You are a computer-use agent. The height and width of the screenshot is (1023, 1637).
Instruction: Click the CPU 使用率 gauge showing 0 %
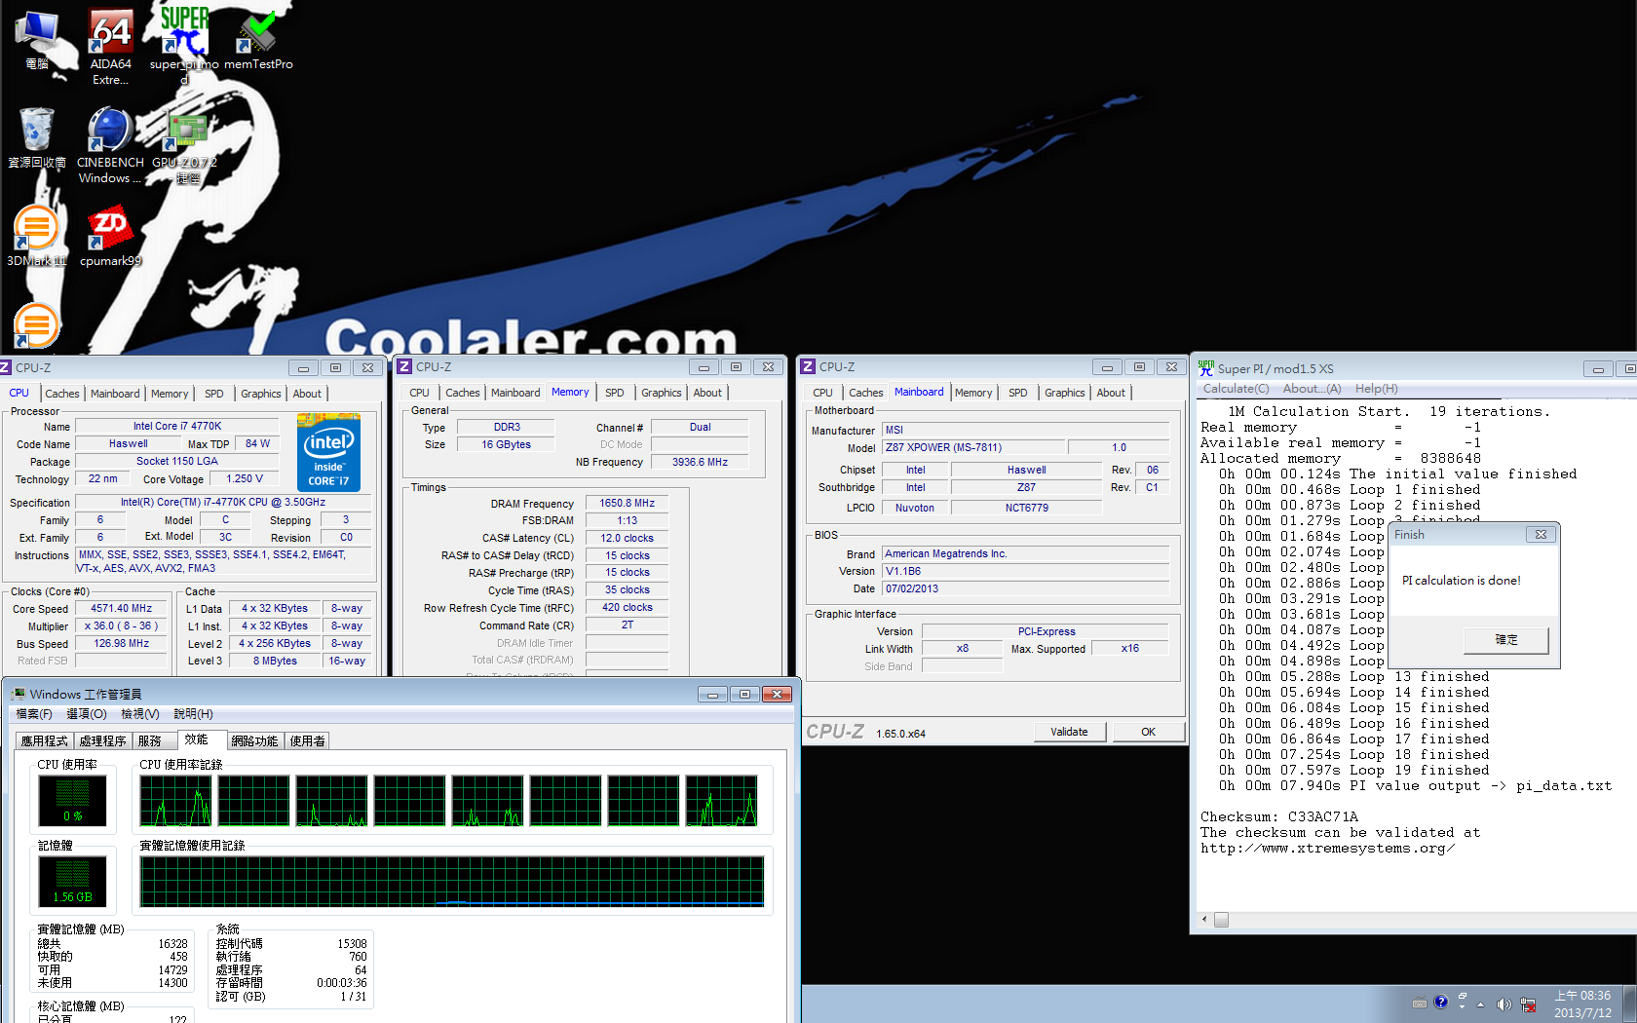(72, 801)
